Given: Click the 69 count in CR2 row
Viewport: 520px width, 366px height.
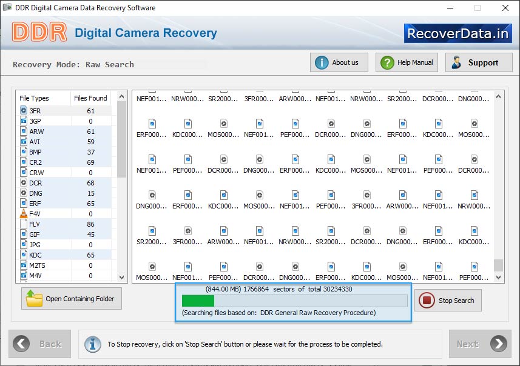Looking at the screenshot, I should (90, 162).
